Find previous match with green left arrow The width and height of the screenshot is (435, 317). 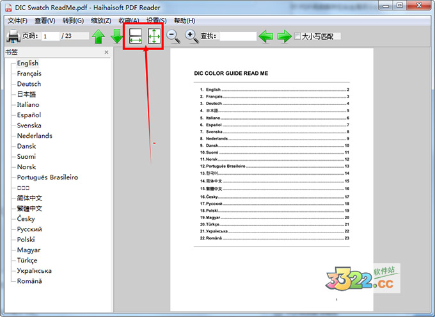(x=265, y=37)
